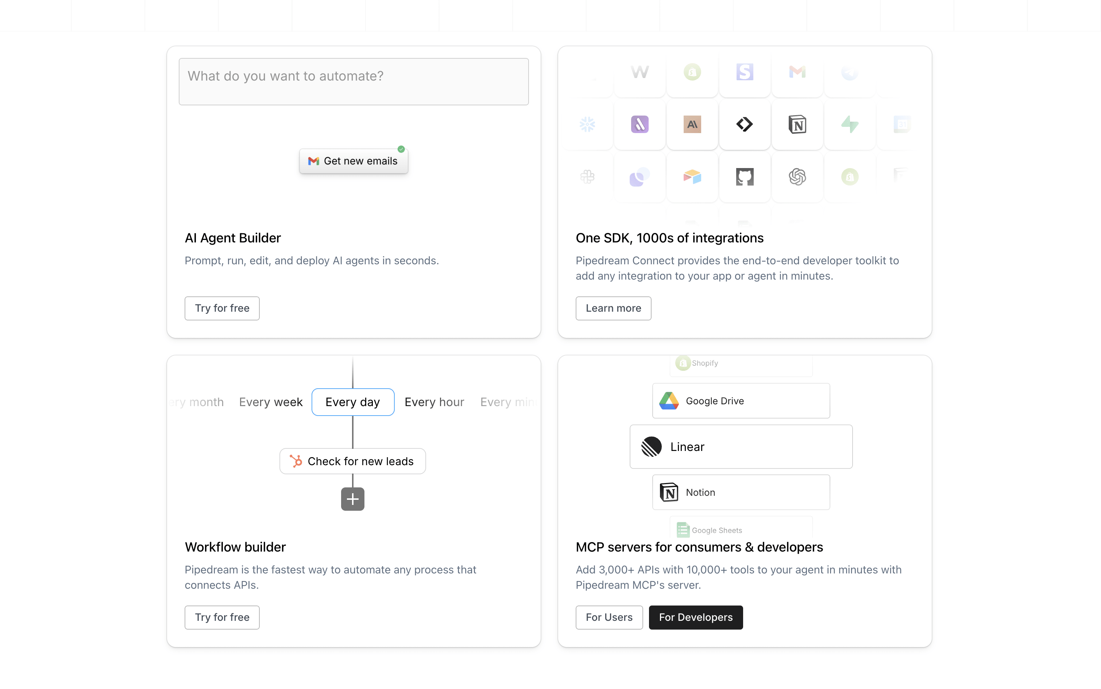Open the For Users MCP option
The image size is (1101, 689).
pos(609,618)
